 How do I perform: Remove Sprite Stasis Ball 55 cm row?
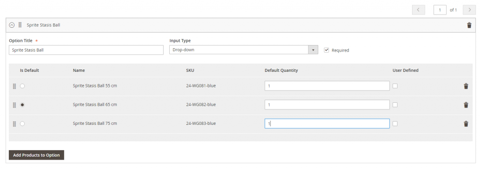point(466,86)
